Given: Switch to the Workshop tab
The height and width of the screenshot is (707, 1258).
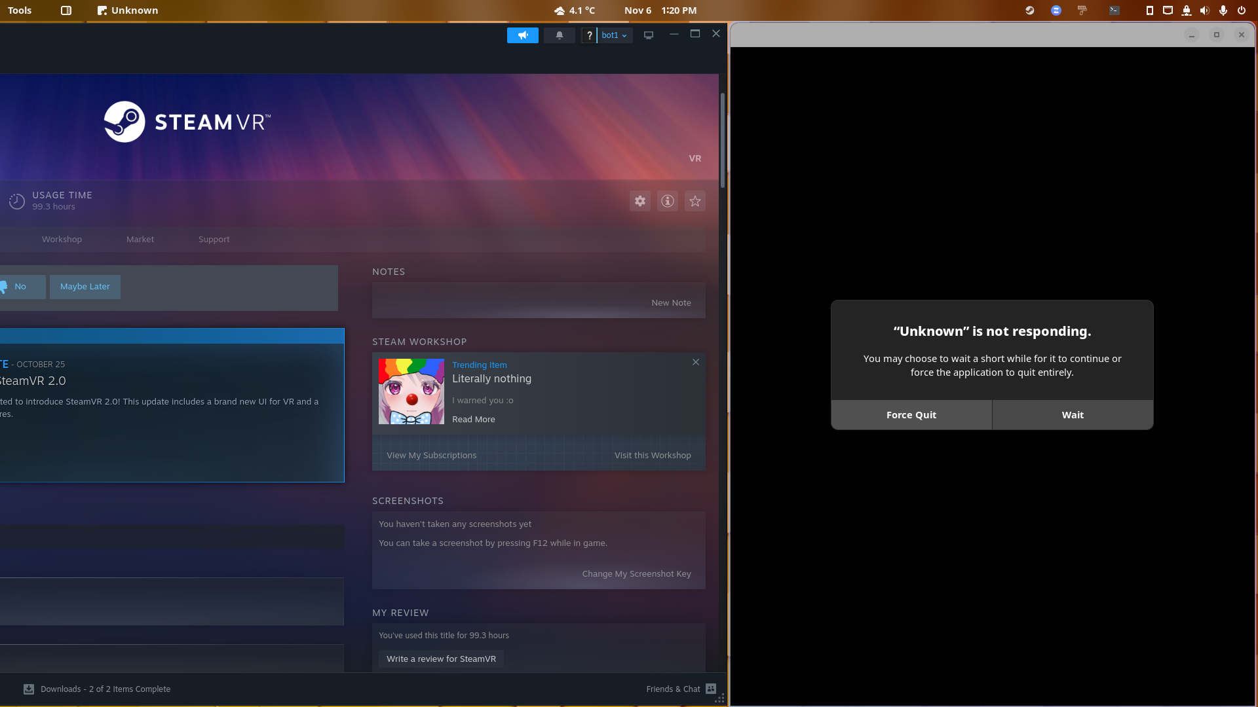Looking at the screenshot, I should (x=62, y=239).
